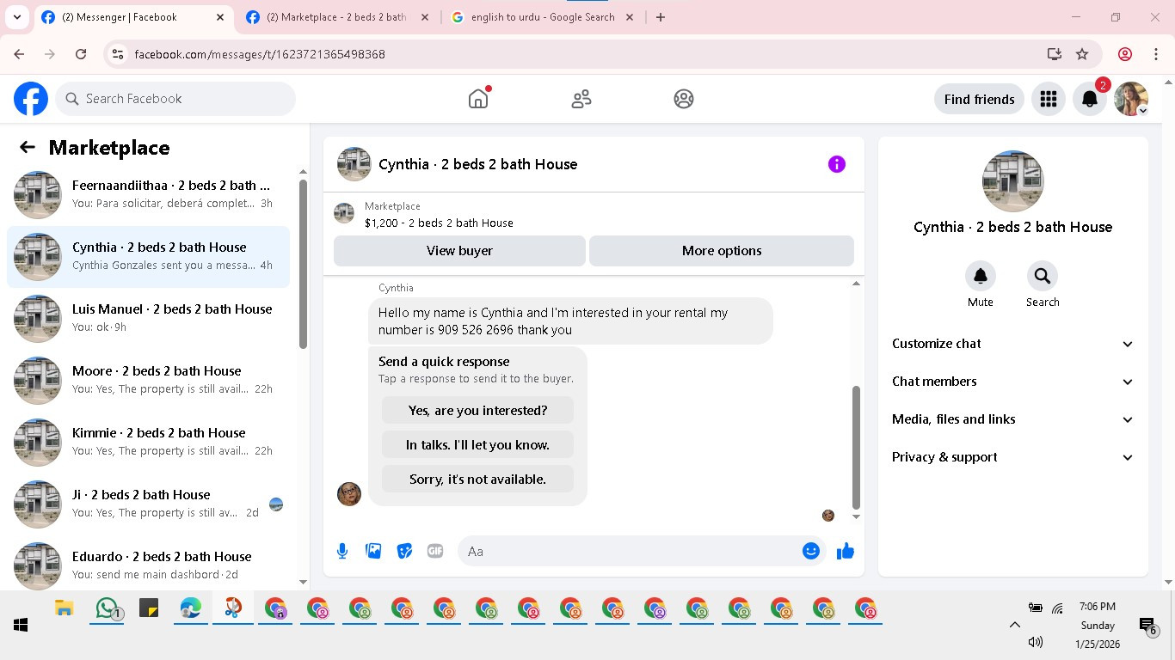This screenshot has width=1175, height=660.
Task: Show hidden system tray icons
Action: click(x=1014, y=625)
